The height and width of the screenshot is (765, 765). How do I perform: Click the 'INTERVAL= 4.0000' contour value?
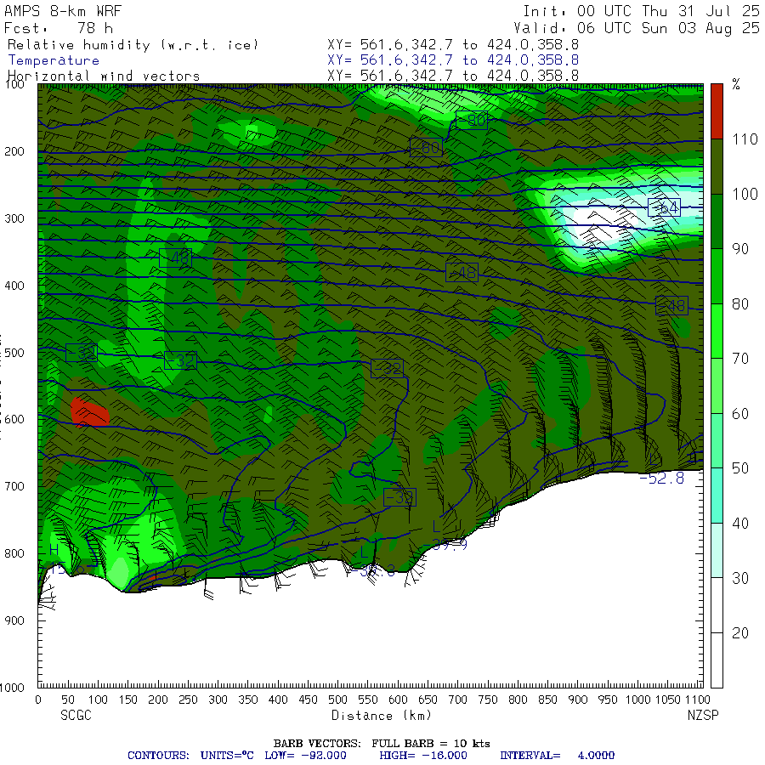click(557, 756)
